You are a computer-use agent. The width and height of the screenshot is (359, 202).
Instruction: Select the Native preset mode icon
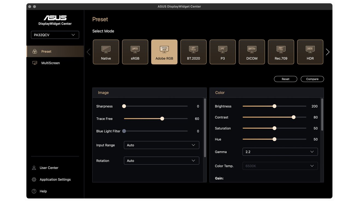[x=106, y=52]
